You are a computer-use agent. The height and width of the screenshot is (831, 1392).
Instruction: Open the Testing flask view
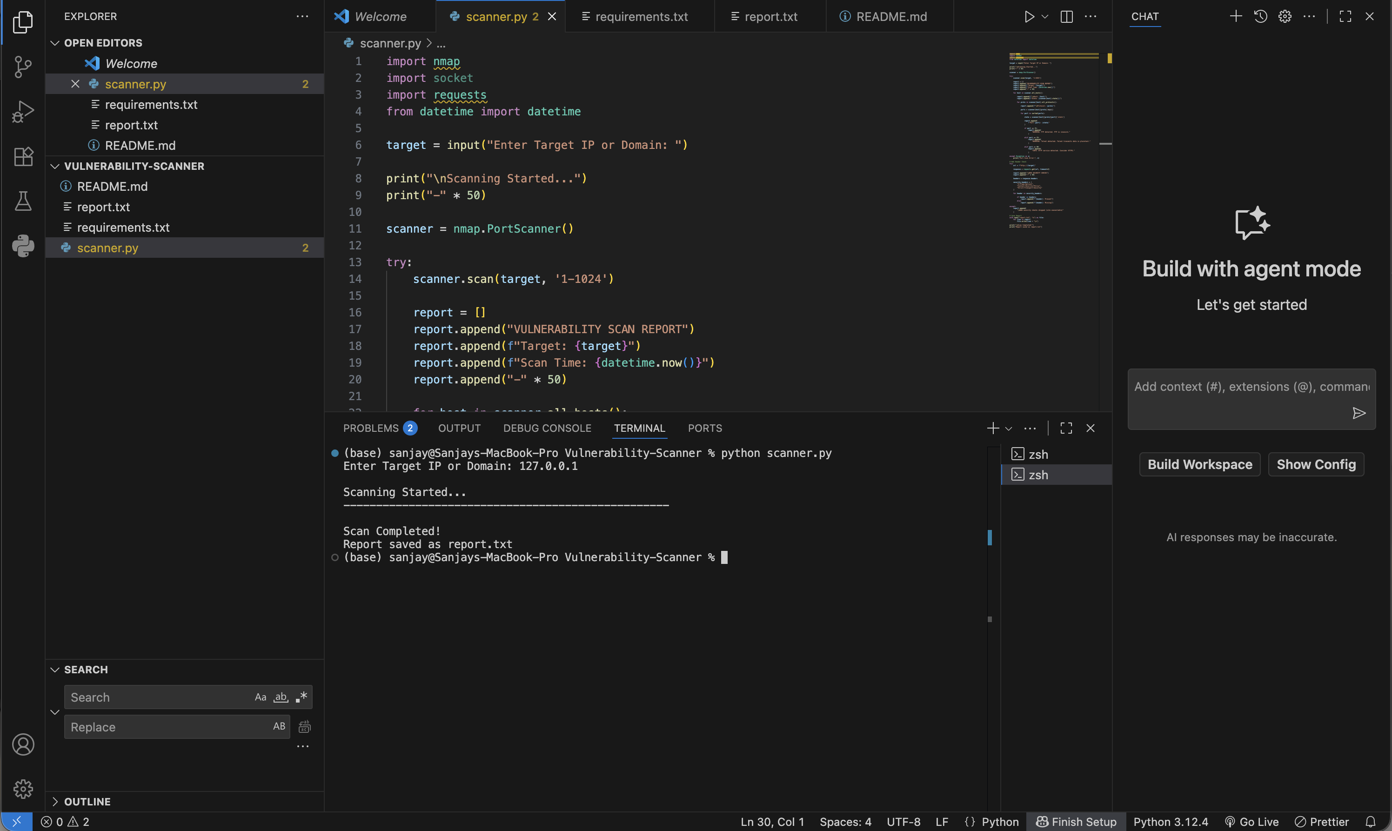tap(22, 201)
